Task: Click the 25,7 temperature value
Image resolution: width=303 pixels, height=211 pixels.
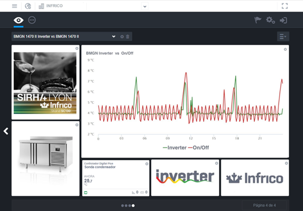Action: click(x=88, y=181)
